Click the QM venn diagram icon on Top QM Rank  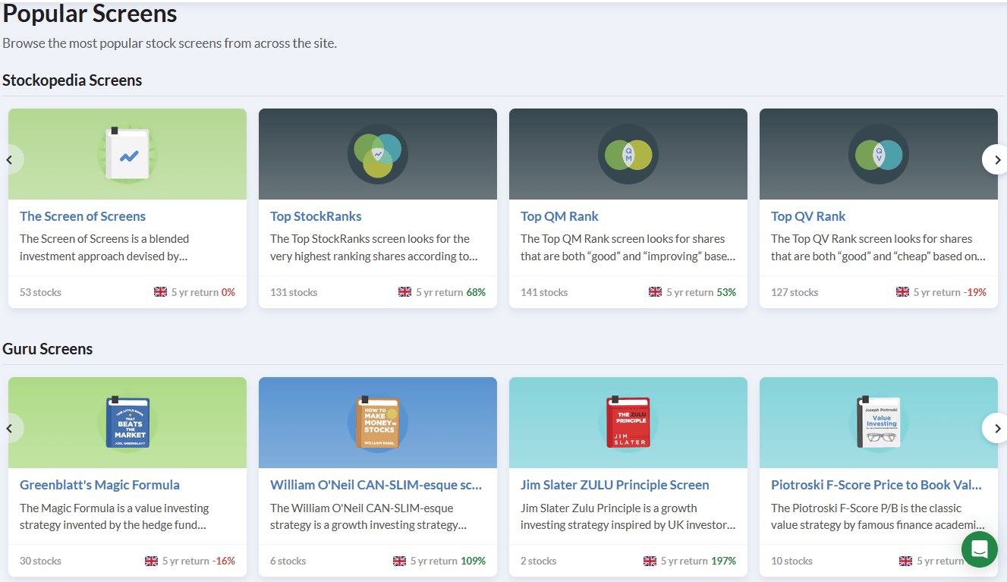coord(628,154)
